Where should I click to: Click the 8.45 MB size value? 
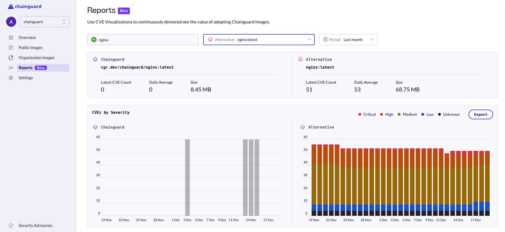201,90
